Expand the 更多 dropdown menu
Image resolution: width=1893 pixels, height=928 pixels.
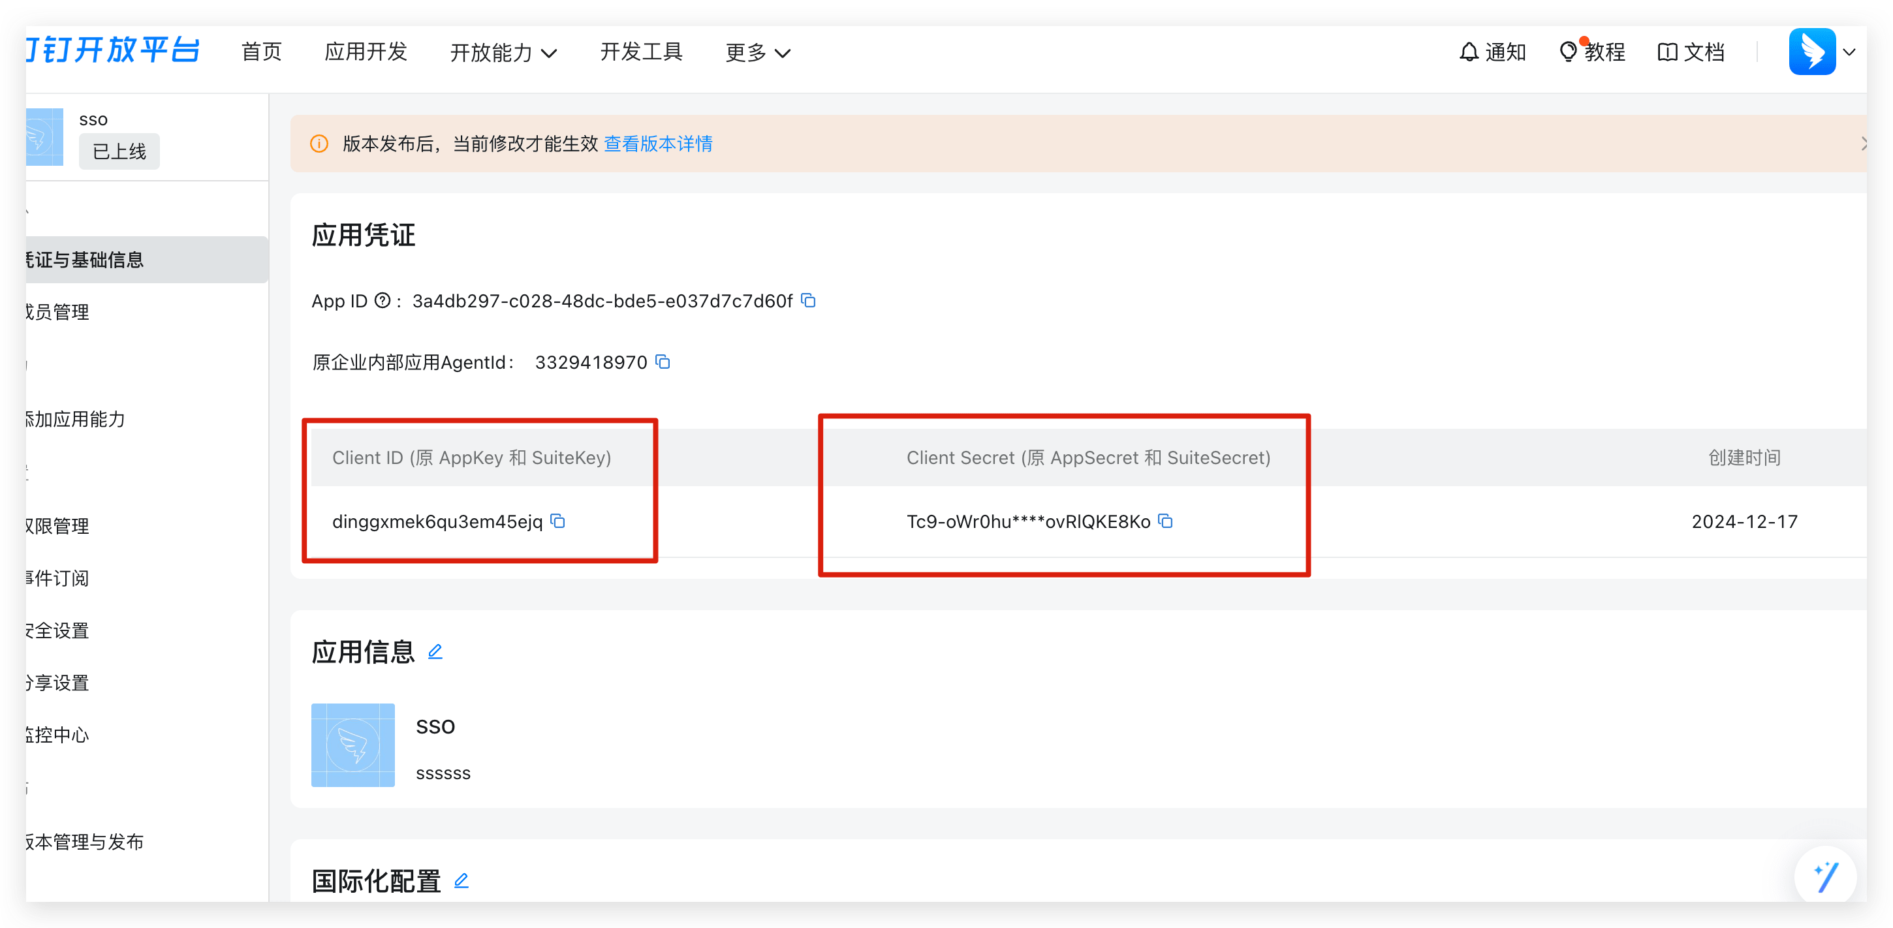pos(758,53)
